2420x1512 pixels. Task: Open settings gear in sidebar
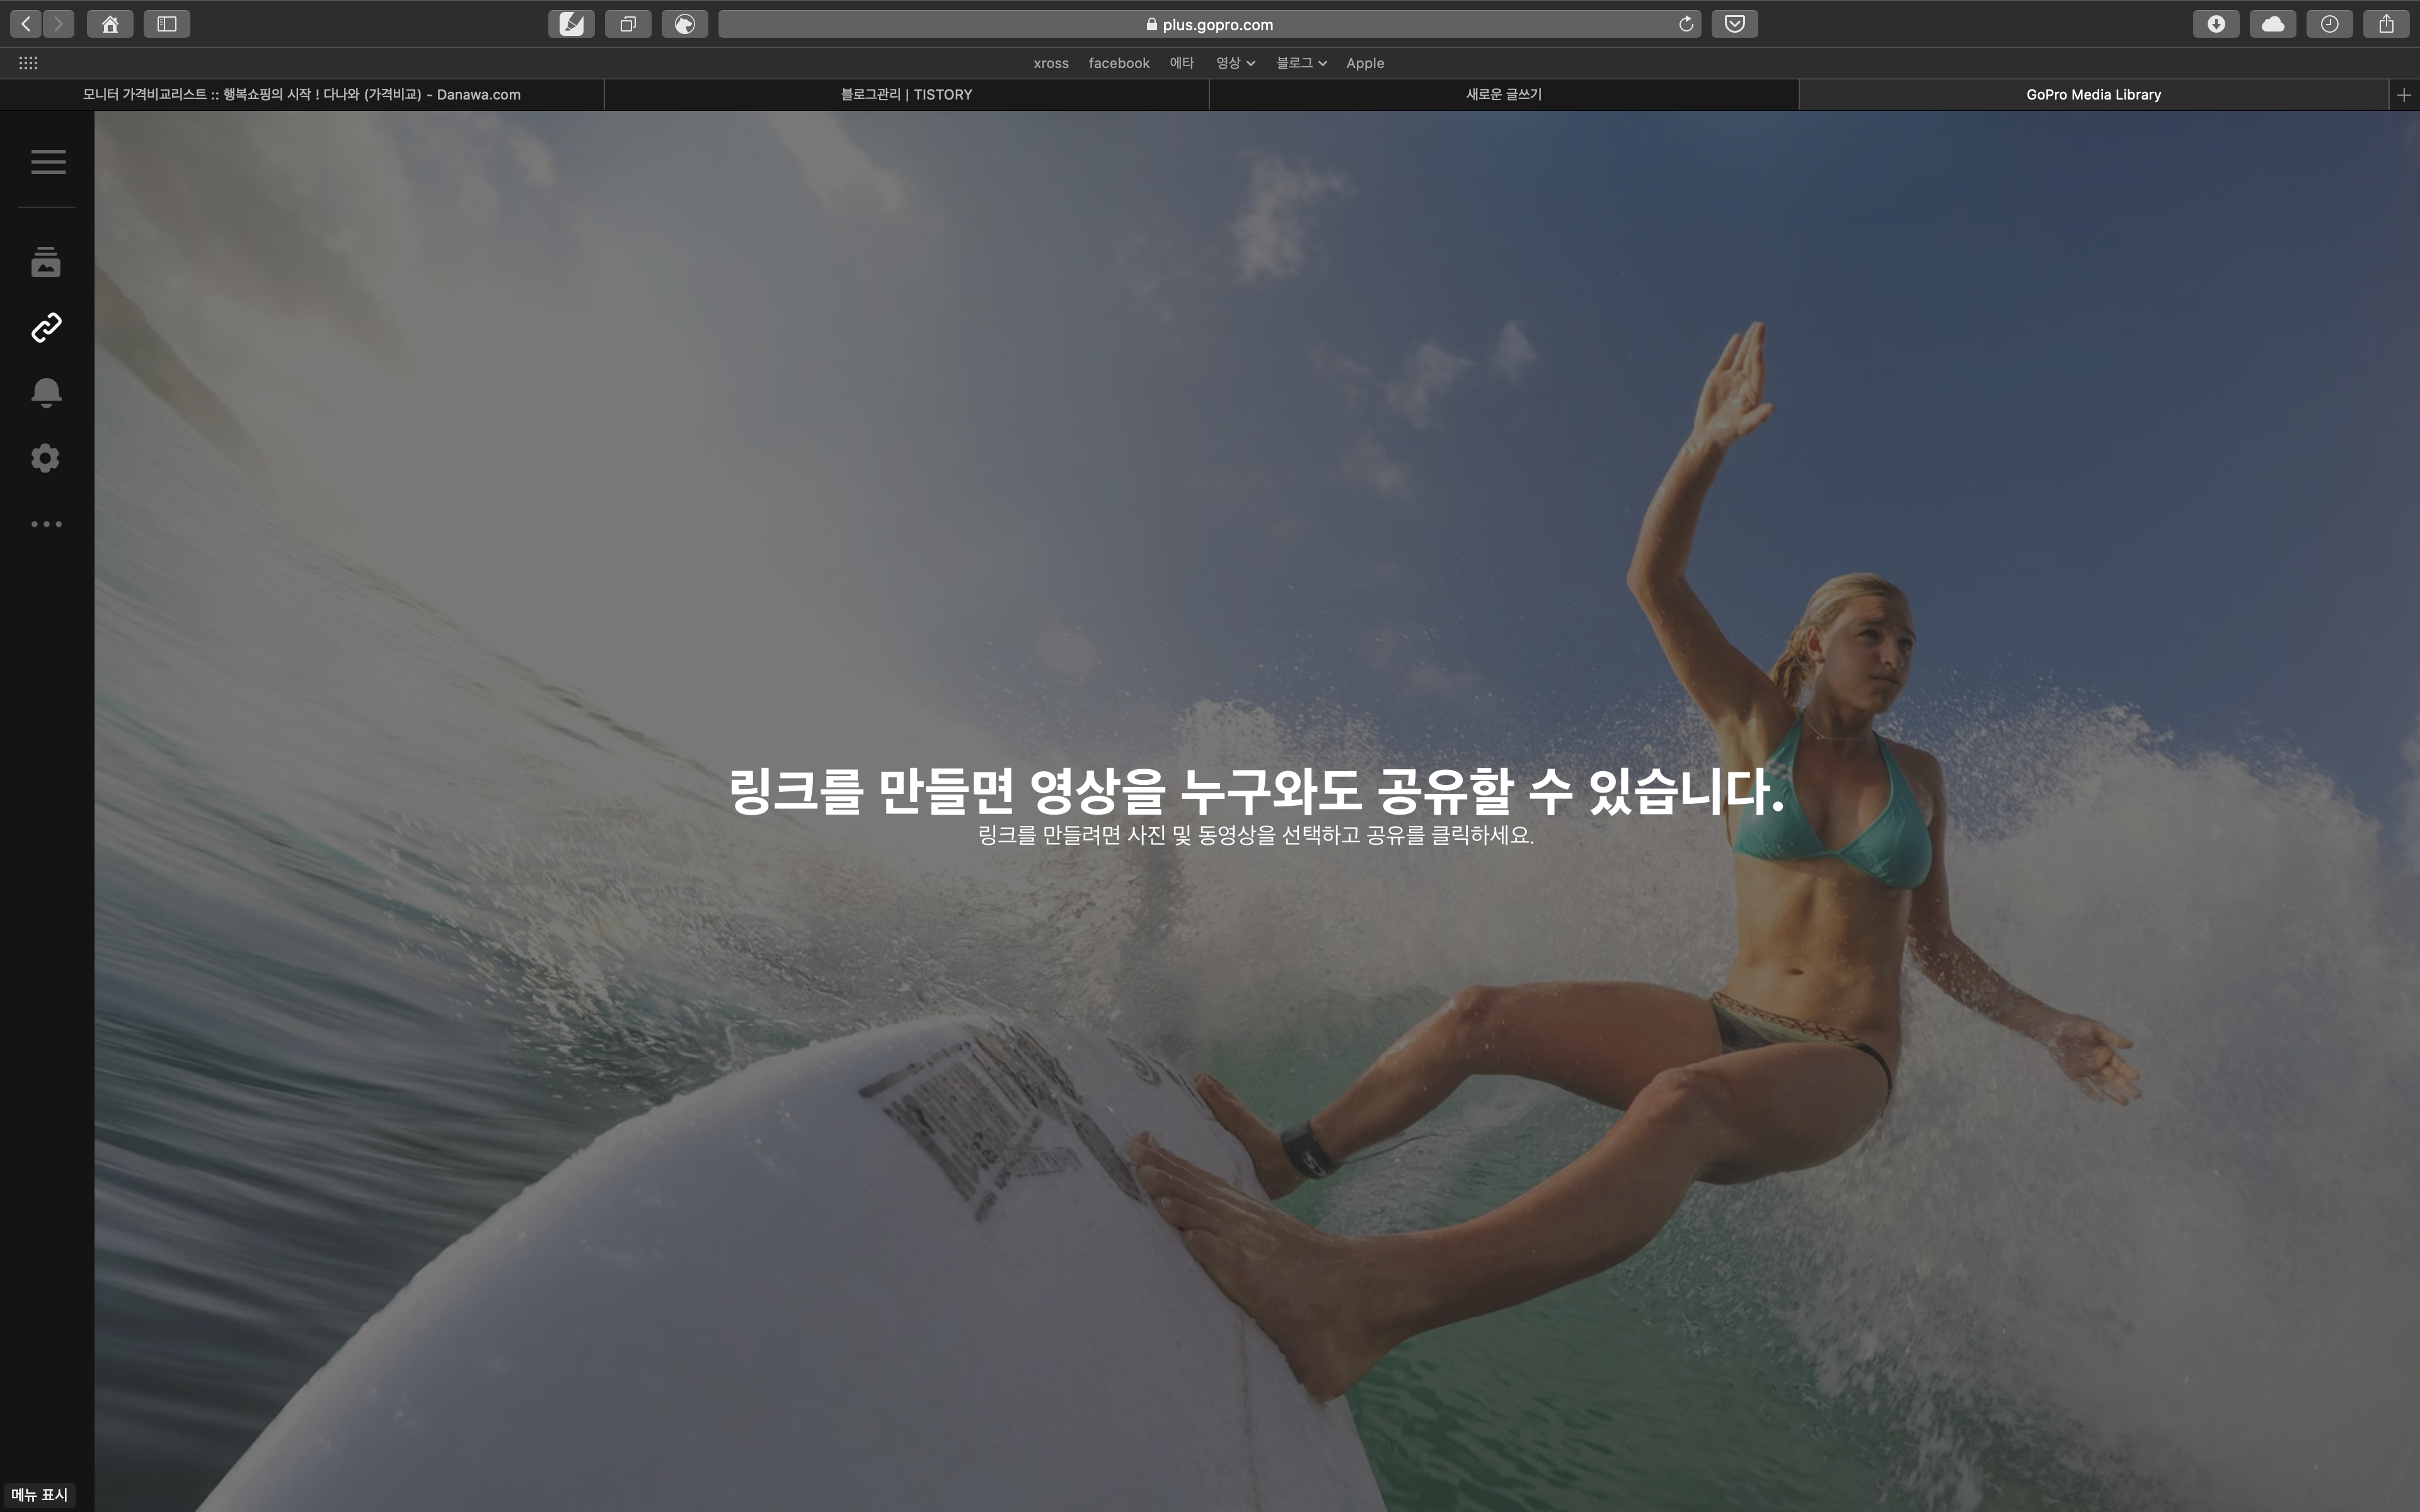coord(46,458)
